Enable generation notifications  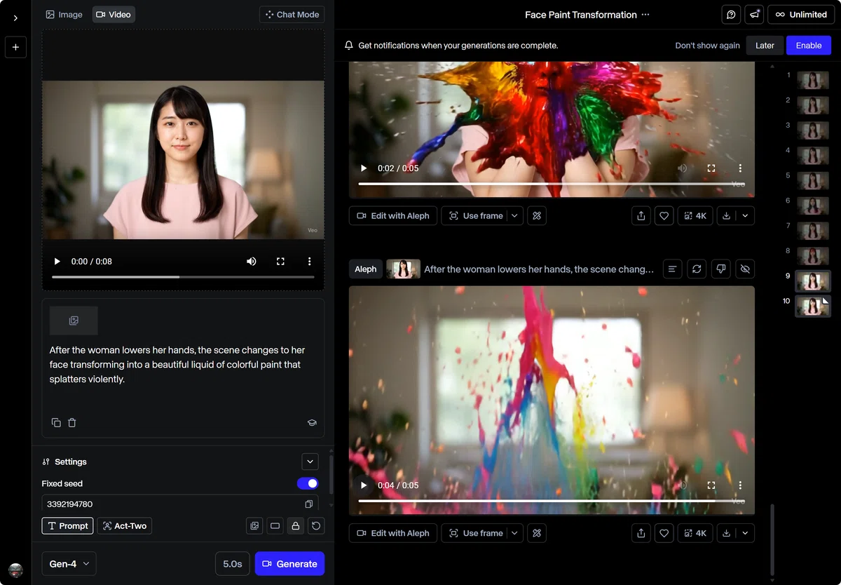click(x=809, y=46)
